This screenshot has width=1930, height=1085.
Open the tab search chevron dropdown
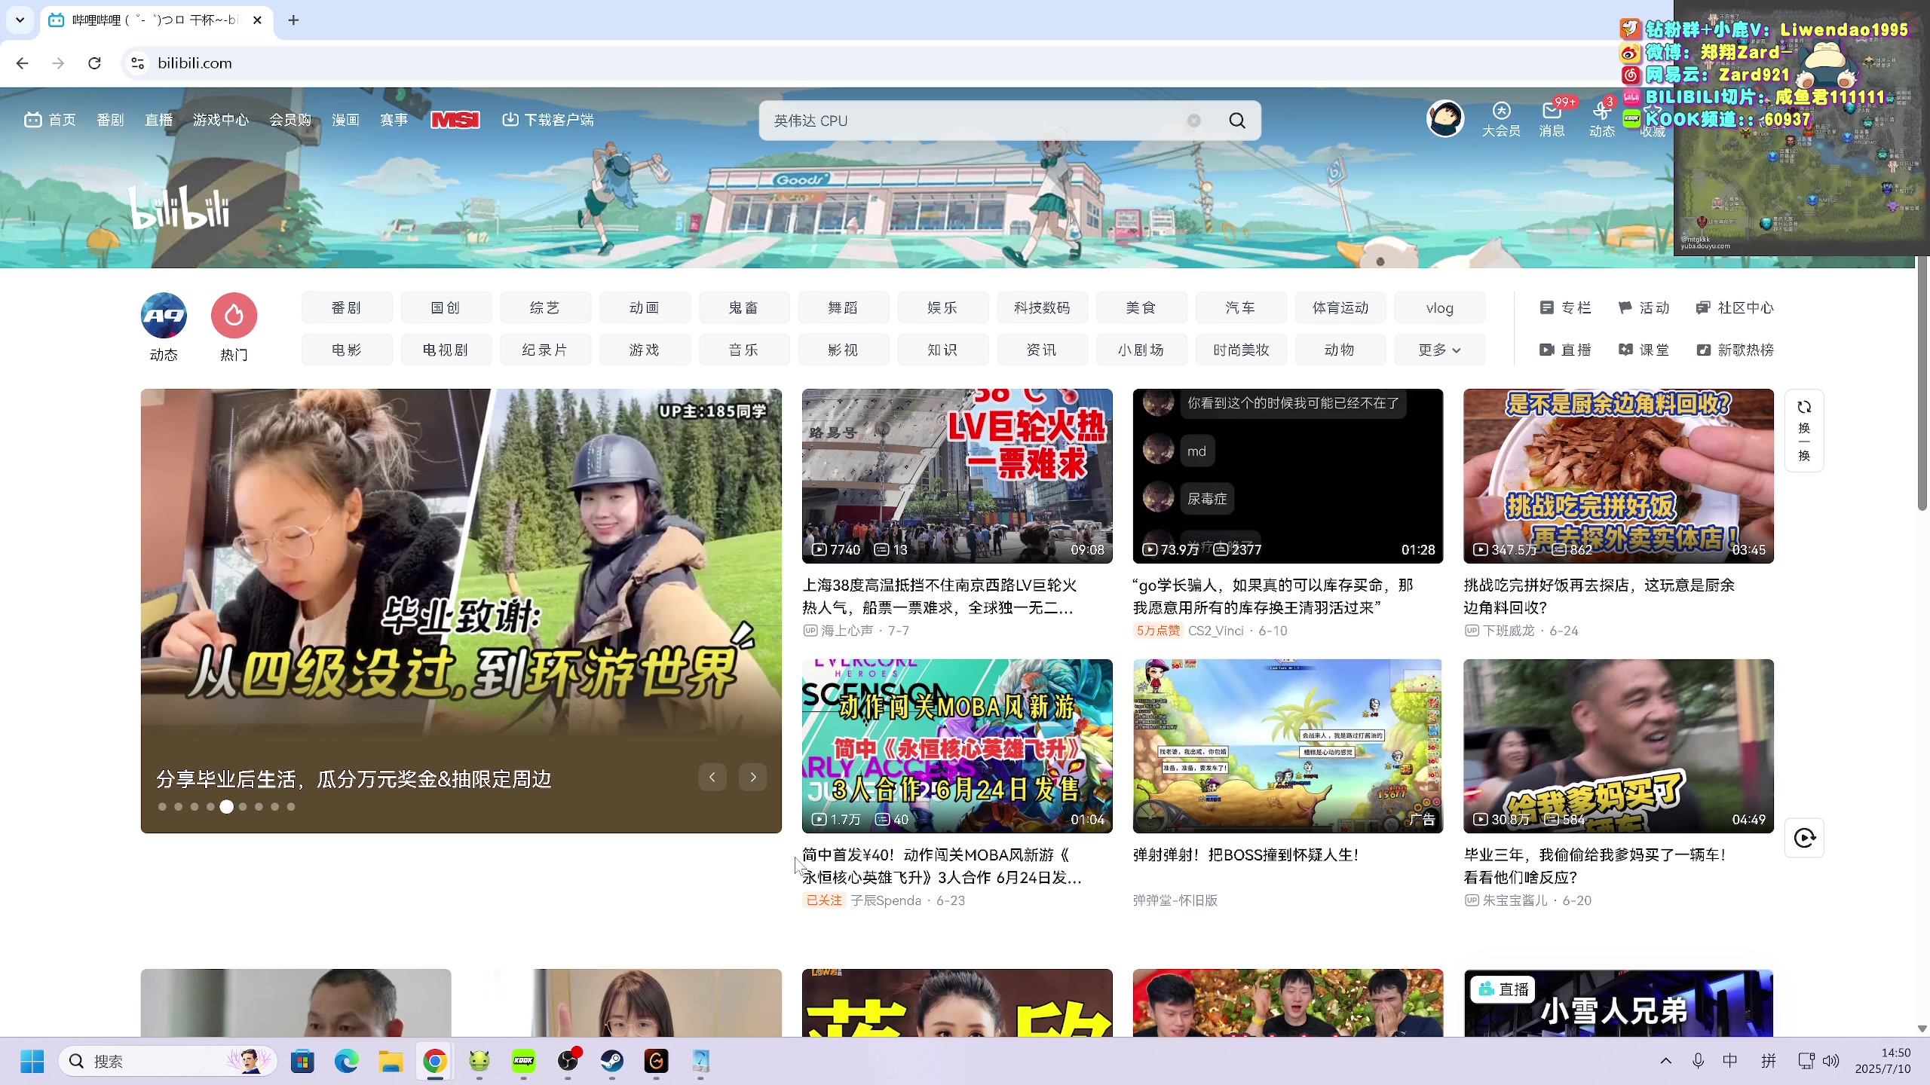(x=20, y=20)
